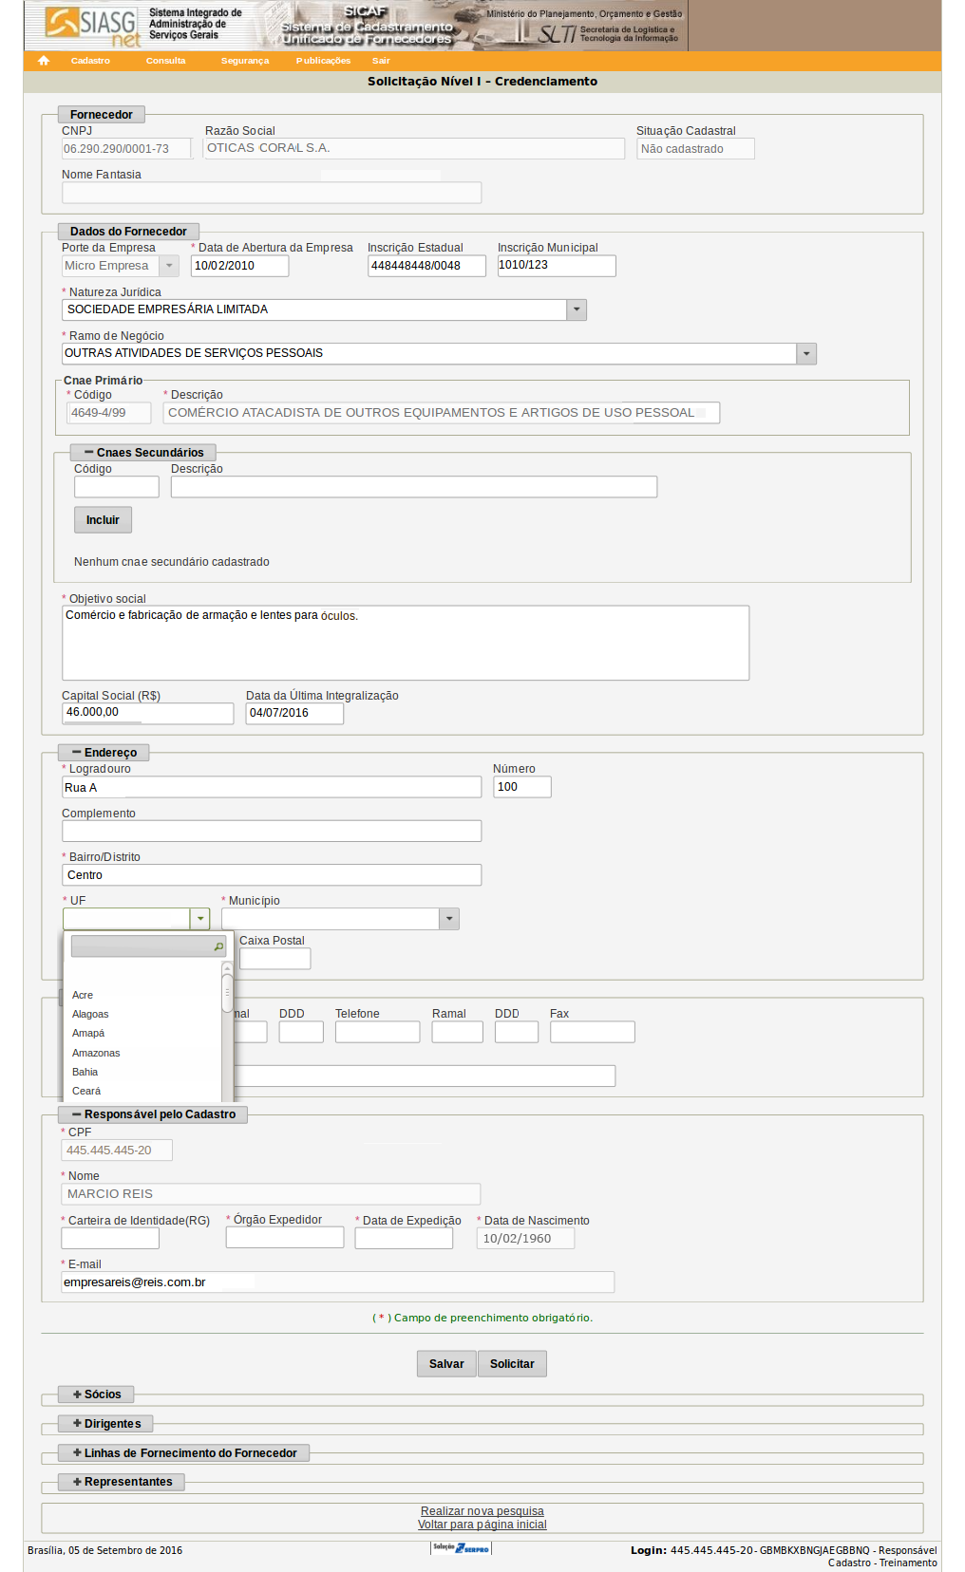Click the Inscrição Estadual field

[426, 266]
